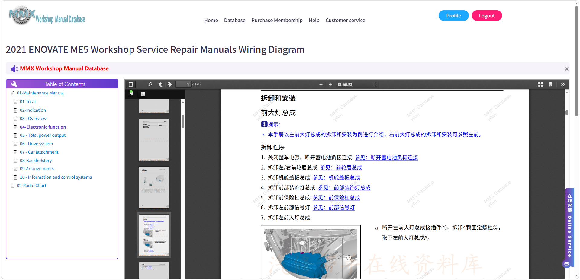Follow the 参见: 前轮眉总成 link
The image size is (580, 280).
point(341,167)
